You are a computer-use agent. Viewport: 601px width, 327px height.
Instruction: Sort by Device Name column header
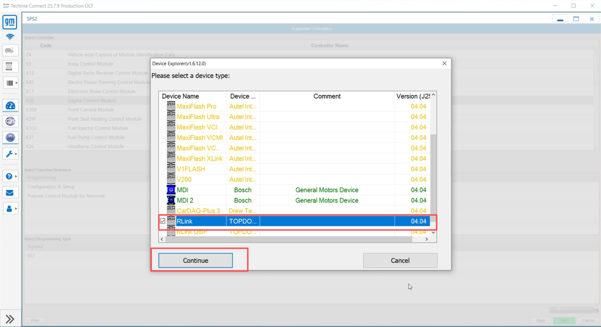coord(192,96)
